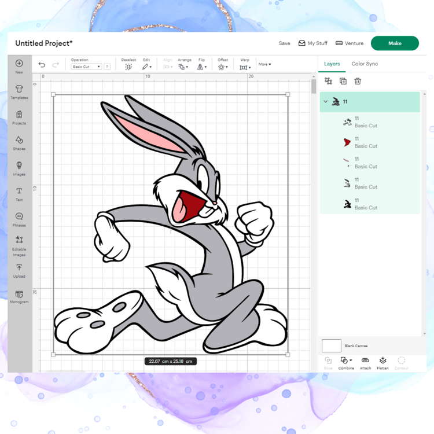Select the pink detail sublayer 11

pyautogui.click(x=370, y=163)
